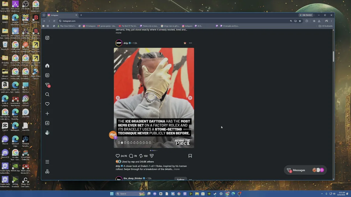Click the taskbar Search box
Image resolution: width=351 pixels, height=197 pixels.
pyautogui.click(x=131, y=194)
